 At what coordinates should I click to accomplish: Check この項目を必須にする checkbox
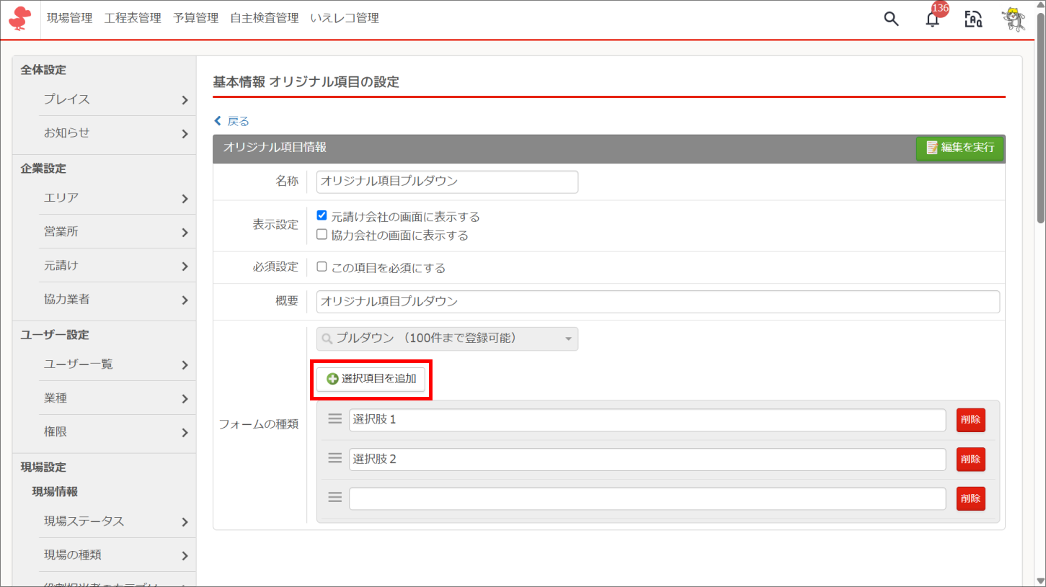[x=322, y=267]
